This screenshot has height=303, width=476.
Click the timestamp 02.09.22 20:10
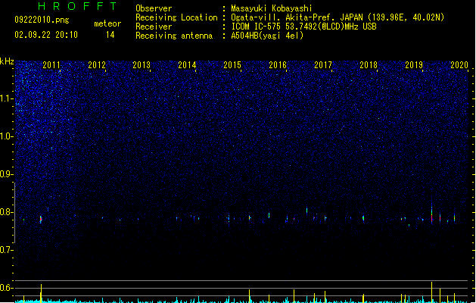pyautogui.click(x=46, y=35)
